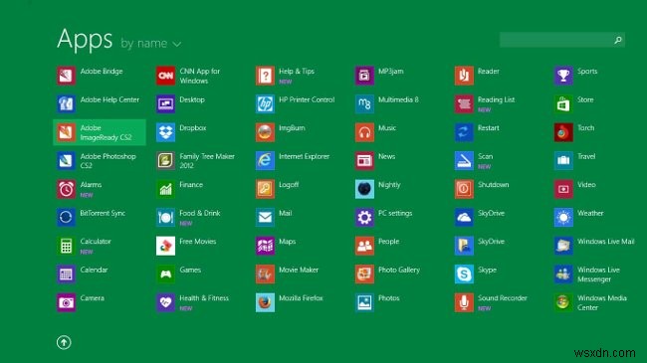Open the Games app icon
The image size is (647, 363).
point(165,274)
